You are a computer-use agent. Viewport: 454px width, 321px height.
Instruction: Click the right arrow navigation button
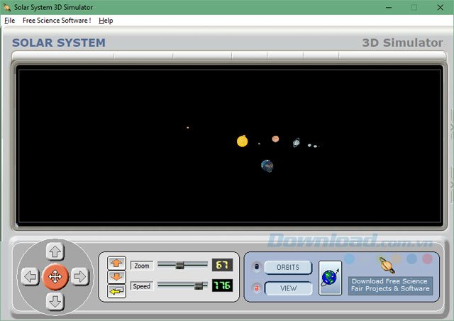point(80,276)
